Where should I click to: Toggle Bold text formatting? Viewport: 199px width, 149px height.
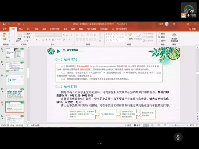37,40
